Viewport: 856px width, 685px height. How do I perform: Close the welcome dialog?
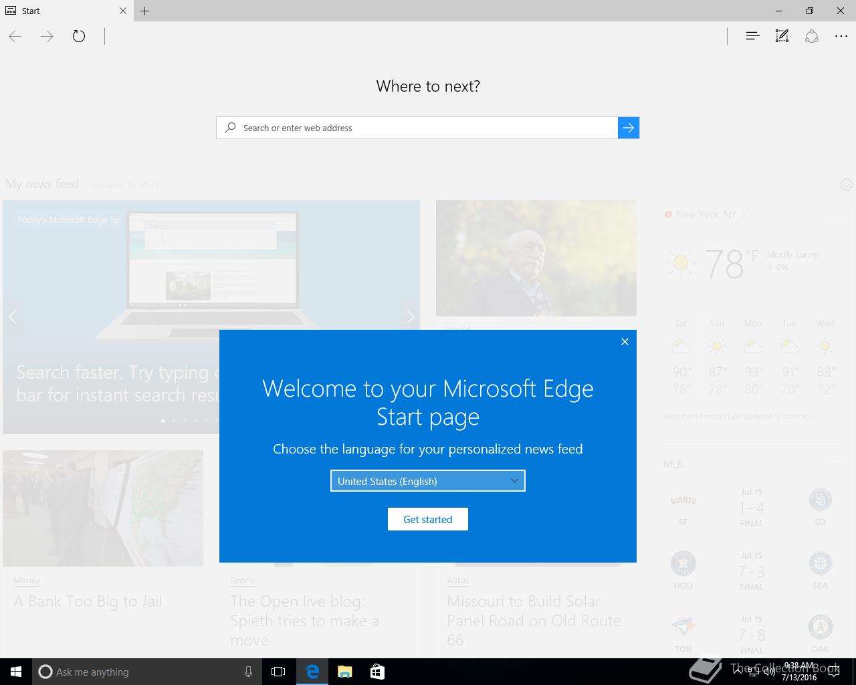625,342
